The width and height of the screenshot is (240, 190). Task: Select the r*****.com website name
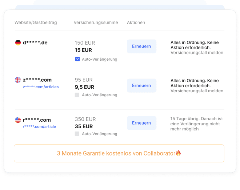click(37, 120)
